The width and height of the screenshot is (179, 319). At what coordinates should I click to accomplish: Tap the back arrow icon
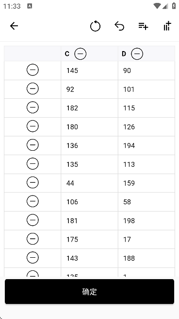tap(14, 26)
